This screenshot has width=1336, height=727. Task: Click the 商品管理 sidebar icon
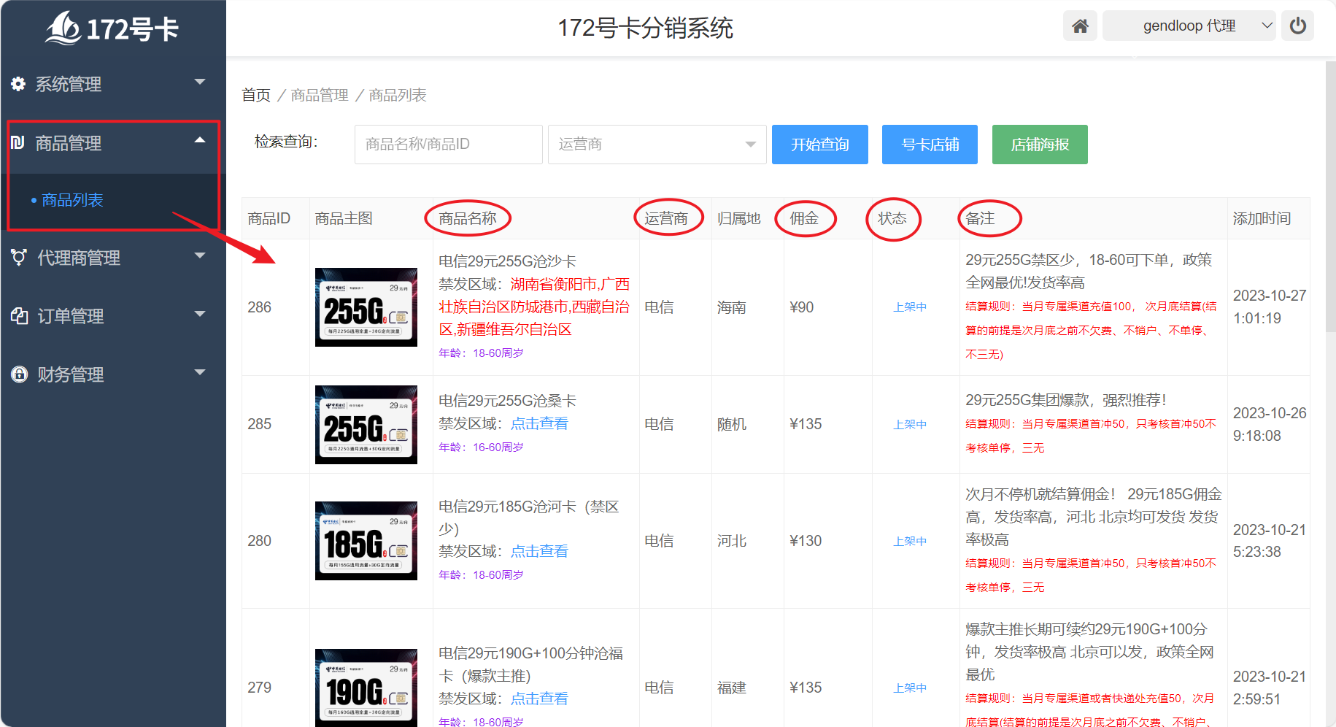tap(18, 142)
